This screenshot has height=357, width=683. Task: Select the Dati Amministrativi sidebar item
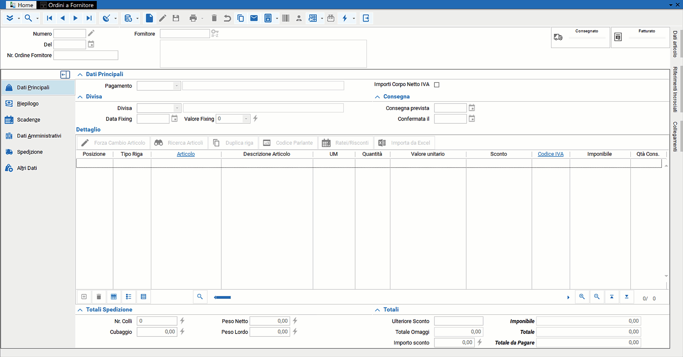click(x=39, y=136)
